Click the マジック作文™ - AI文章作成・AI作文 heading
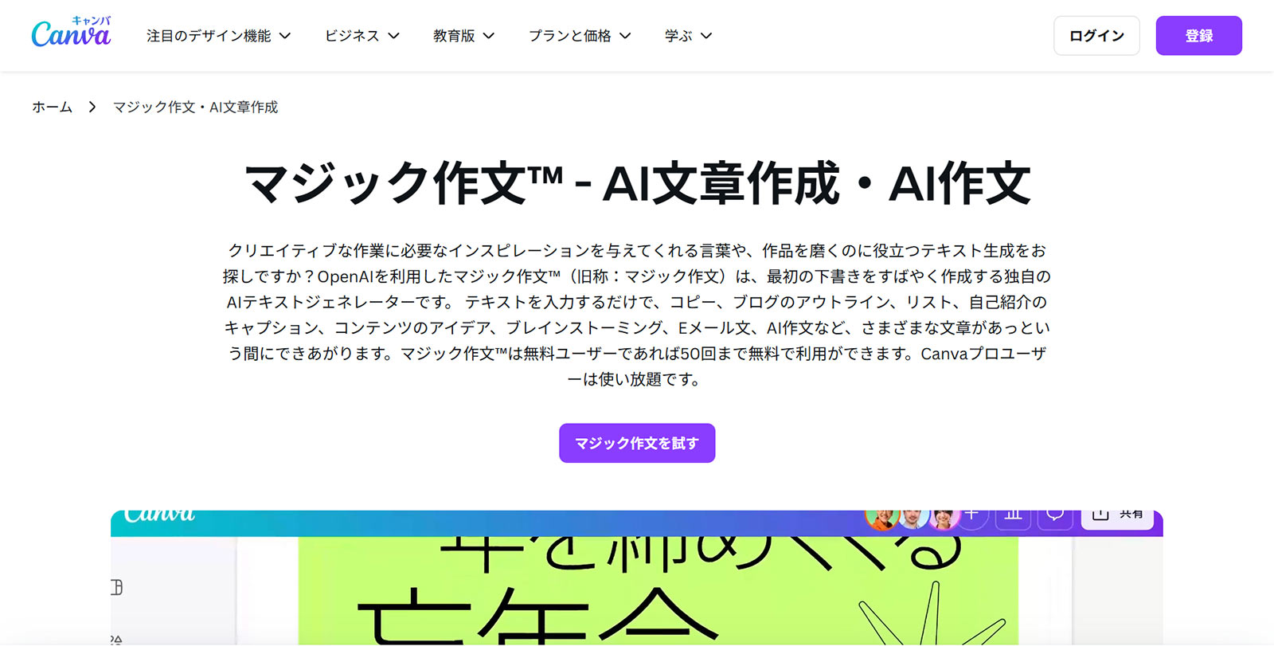 (637, 183)
